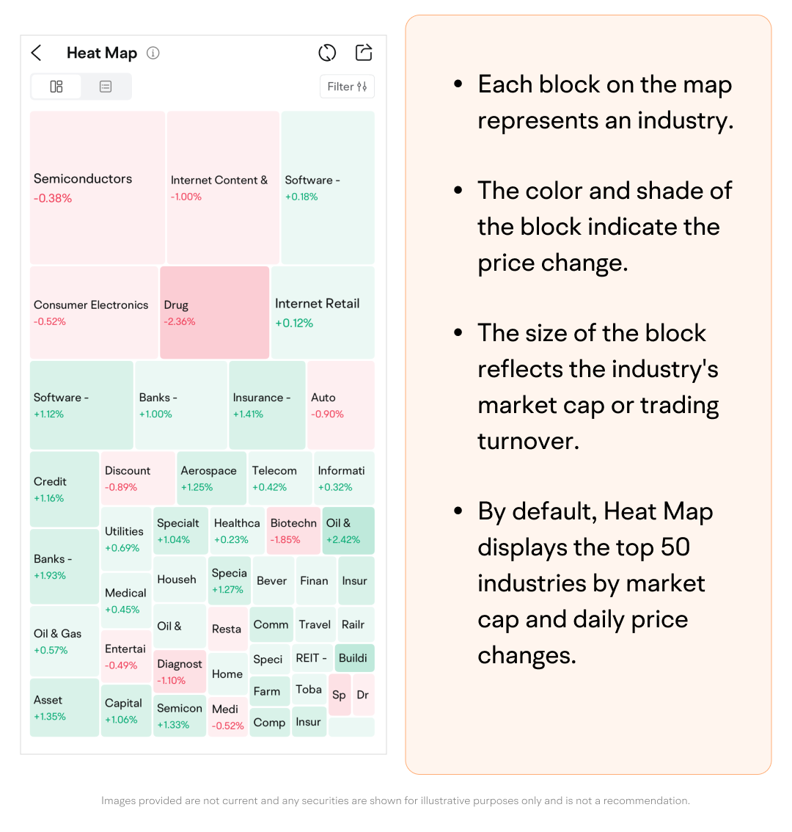Viewport: 792px width, 832px height.
Task: Open the Credit +1.16% block
Action: click(x=65, y=489)
